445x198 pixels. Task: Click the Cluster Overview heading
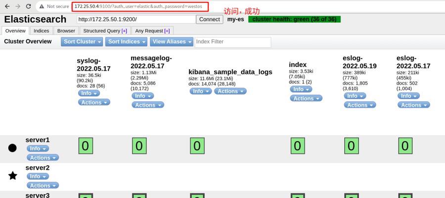click(x=28, y=42)
